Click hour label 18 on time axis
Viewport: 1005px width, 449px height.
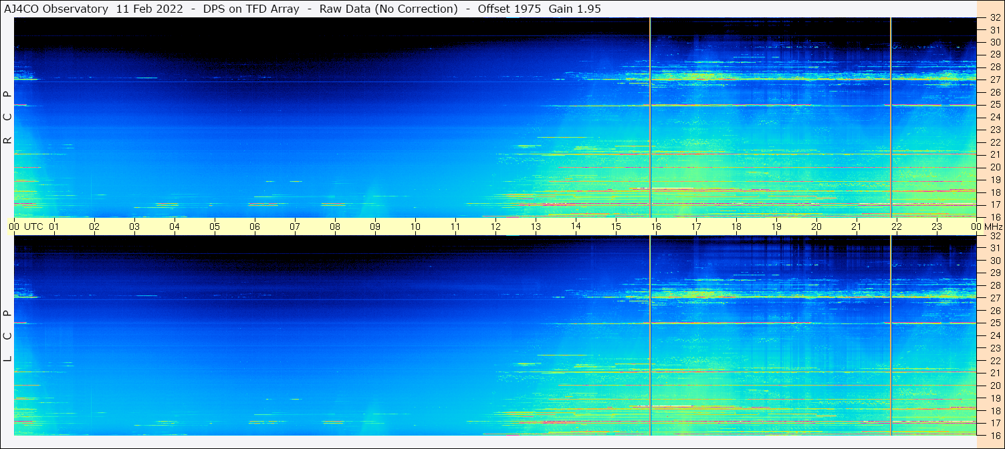[x=736, y=227]
